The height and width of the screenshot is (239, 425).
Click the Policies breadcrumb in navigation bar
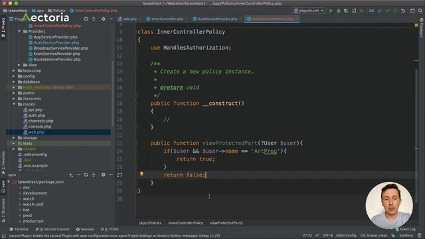click(57, 11)
